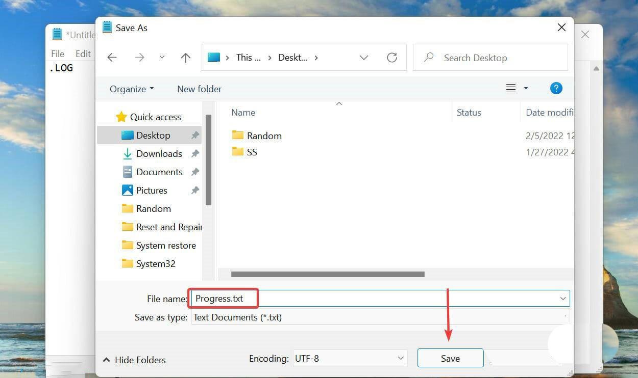
Task: Unpin Documents from Quick access
Action: pos(195,172)
